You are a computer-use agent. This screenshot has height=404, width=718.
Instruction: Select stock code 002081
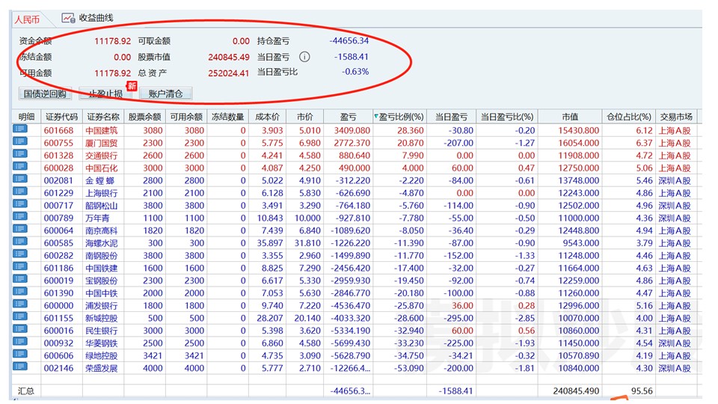click(x=58, y=180)
